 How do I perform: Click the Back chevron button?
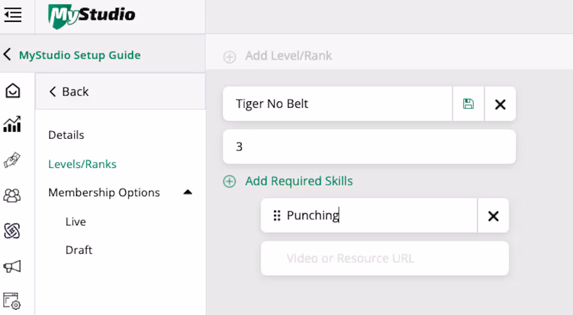pos(53,91)
